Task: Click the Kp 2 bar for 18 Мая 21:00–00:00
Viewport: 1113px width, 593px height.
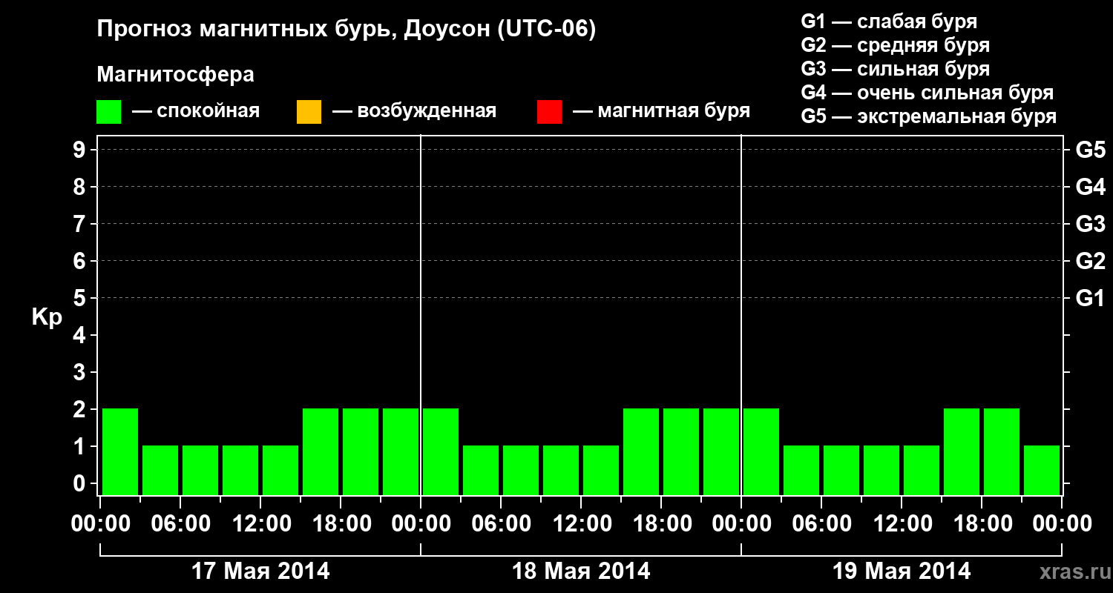Action: 721,451
